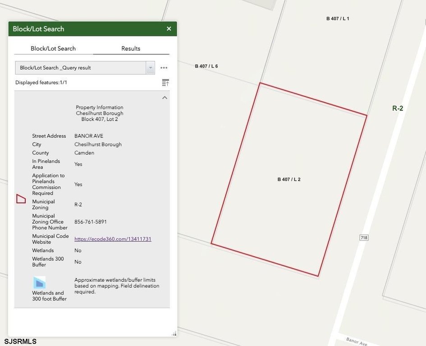
Task: Switch to the Block/Lot Search tab
Action: pos(53,49)
